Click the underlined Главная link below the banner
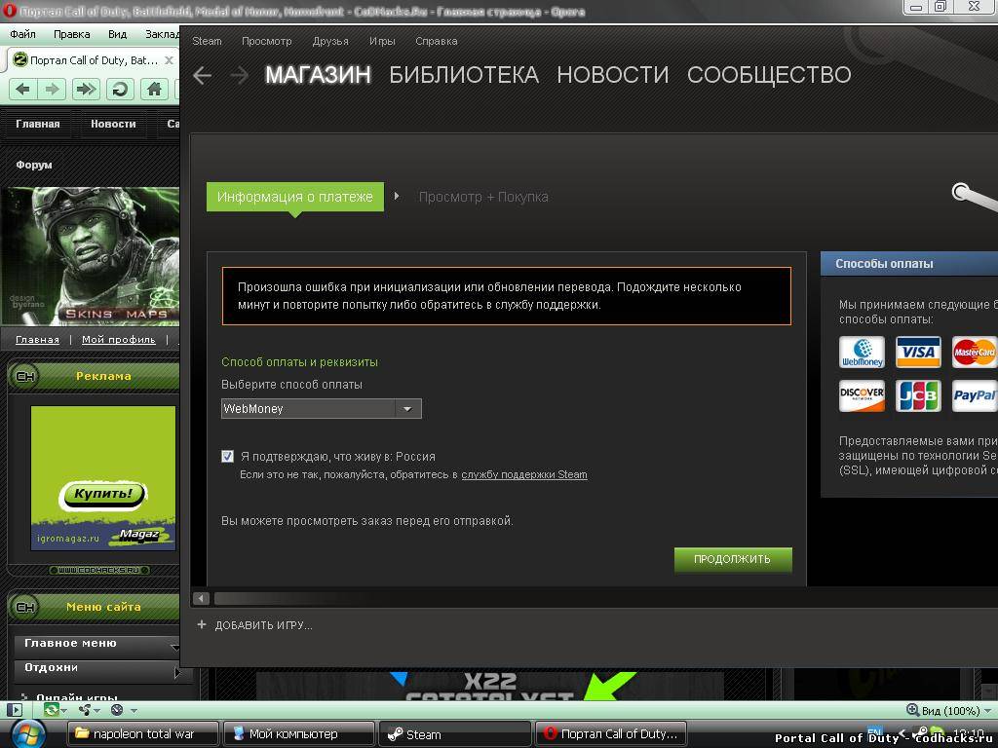The height and width of the screenshot is (748, 998). (38, 340)
